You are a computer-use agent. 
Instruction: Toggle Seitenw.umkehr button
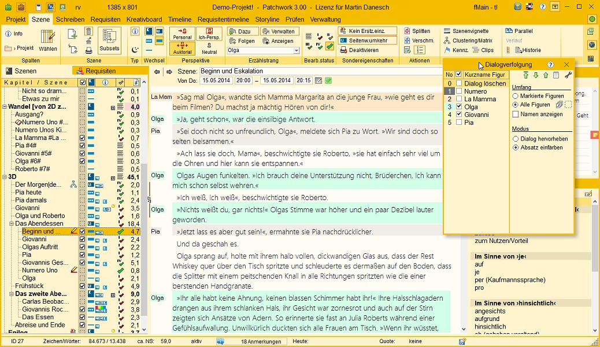click(x=368, y=40)
